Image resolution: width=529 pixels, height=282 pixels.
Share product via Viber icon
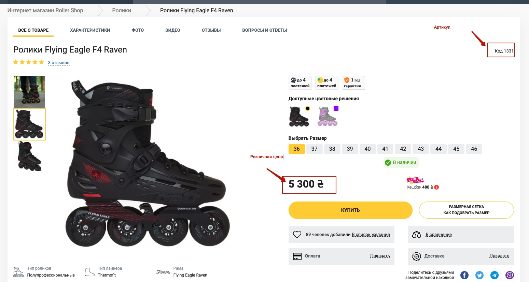pos(510,275)
